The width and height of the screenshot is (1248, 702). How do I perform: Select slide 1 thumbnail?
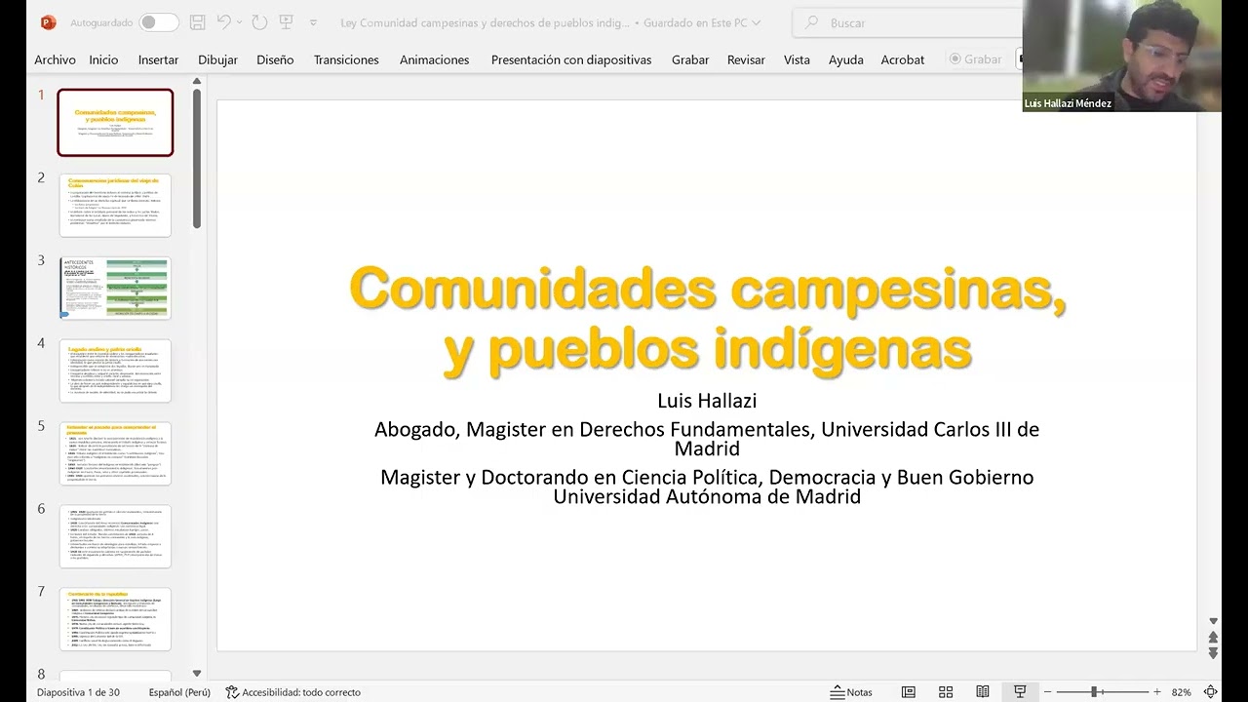click(x=115, y=123)
